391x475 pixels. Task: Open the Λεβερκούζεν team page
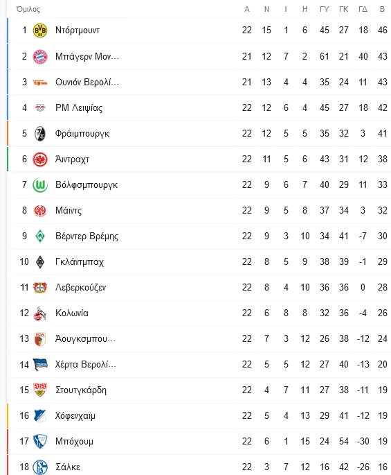point(81,288)
